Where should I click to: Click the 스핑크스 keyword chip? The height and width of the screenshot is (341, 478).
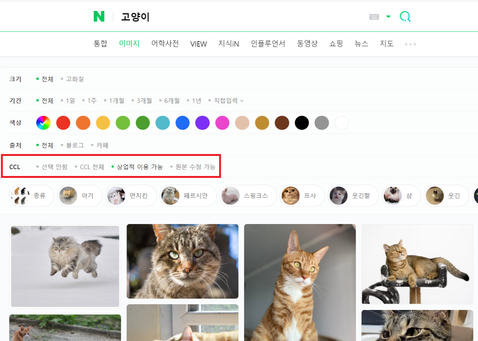tap(248, 196)
